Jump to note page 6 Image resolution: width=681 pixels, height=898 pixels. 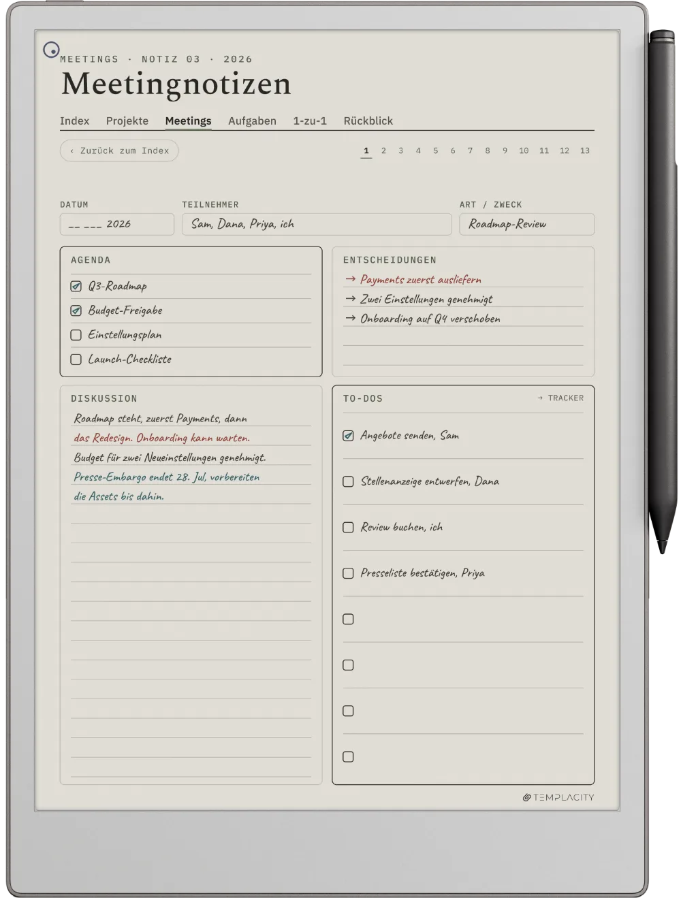[453, 151]
